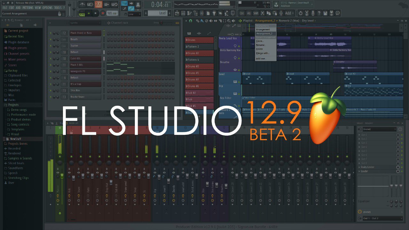
Task: Add a new pattern with the plus button
Action: (169, 13)
